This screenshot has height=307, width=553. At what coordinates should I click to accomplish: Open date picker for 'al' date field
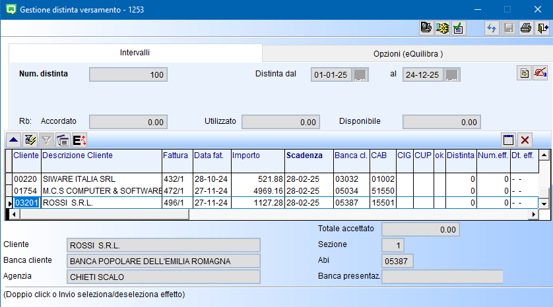coord(452,74)
